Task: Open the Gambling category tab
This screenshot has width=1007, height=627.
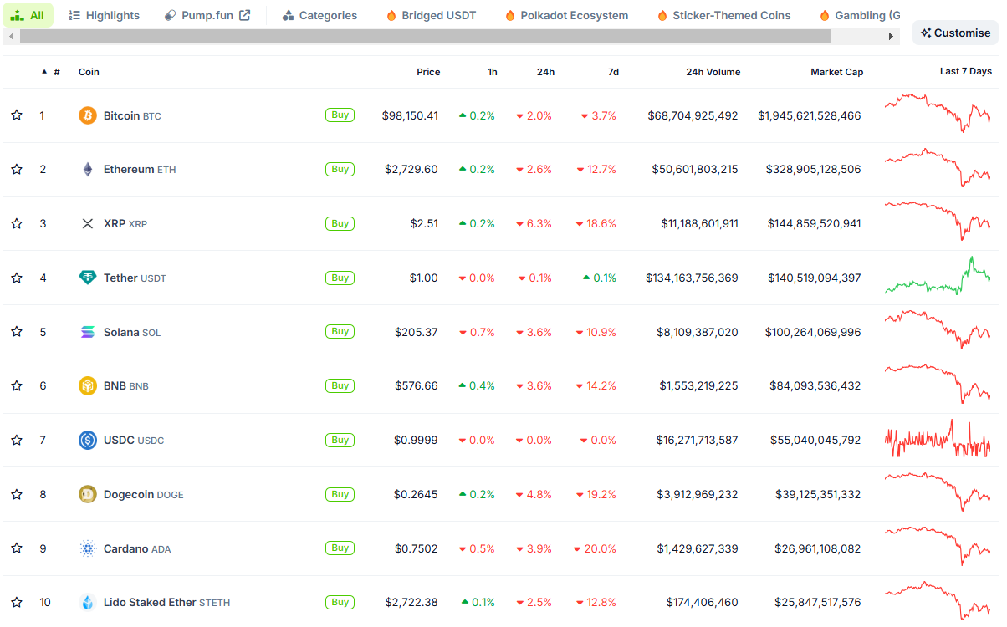Action: 860,15
